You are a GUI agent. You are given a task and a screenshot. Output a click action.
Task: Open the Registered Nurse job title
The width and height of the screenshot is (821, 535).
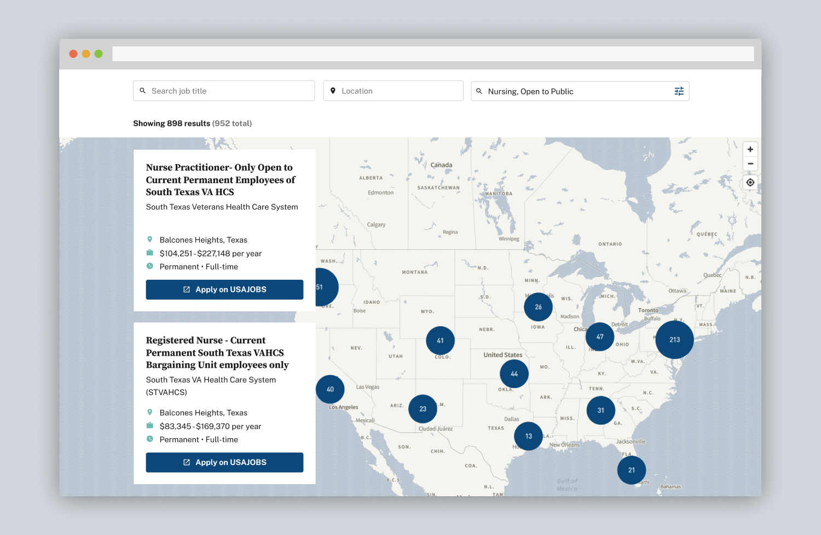pyautogui.click(x=217, y=352)
